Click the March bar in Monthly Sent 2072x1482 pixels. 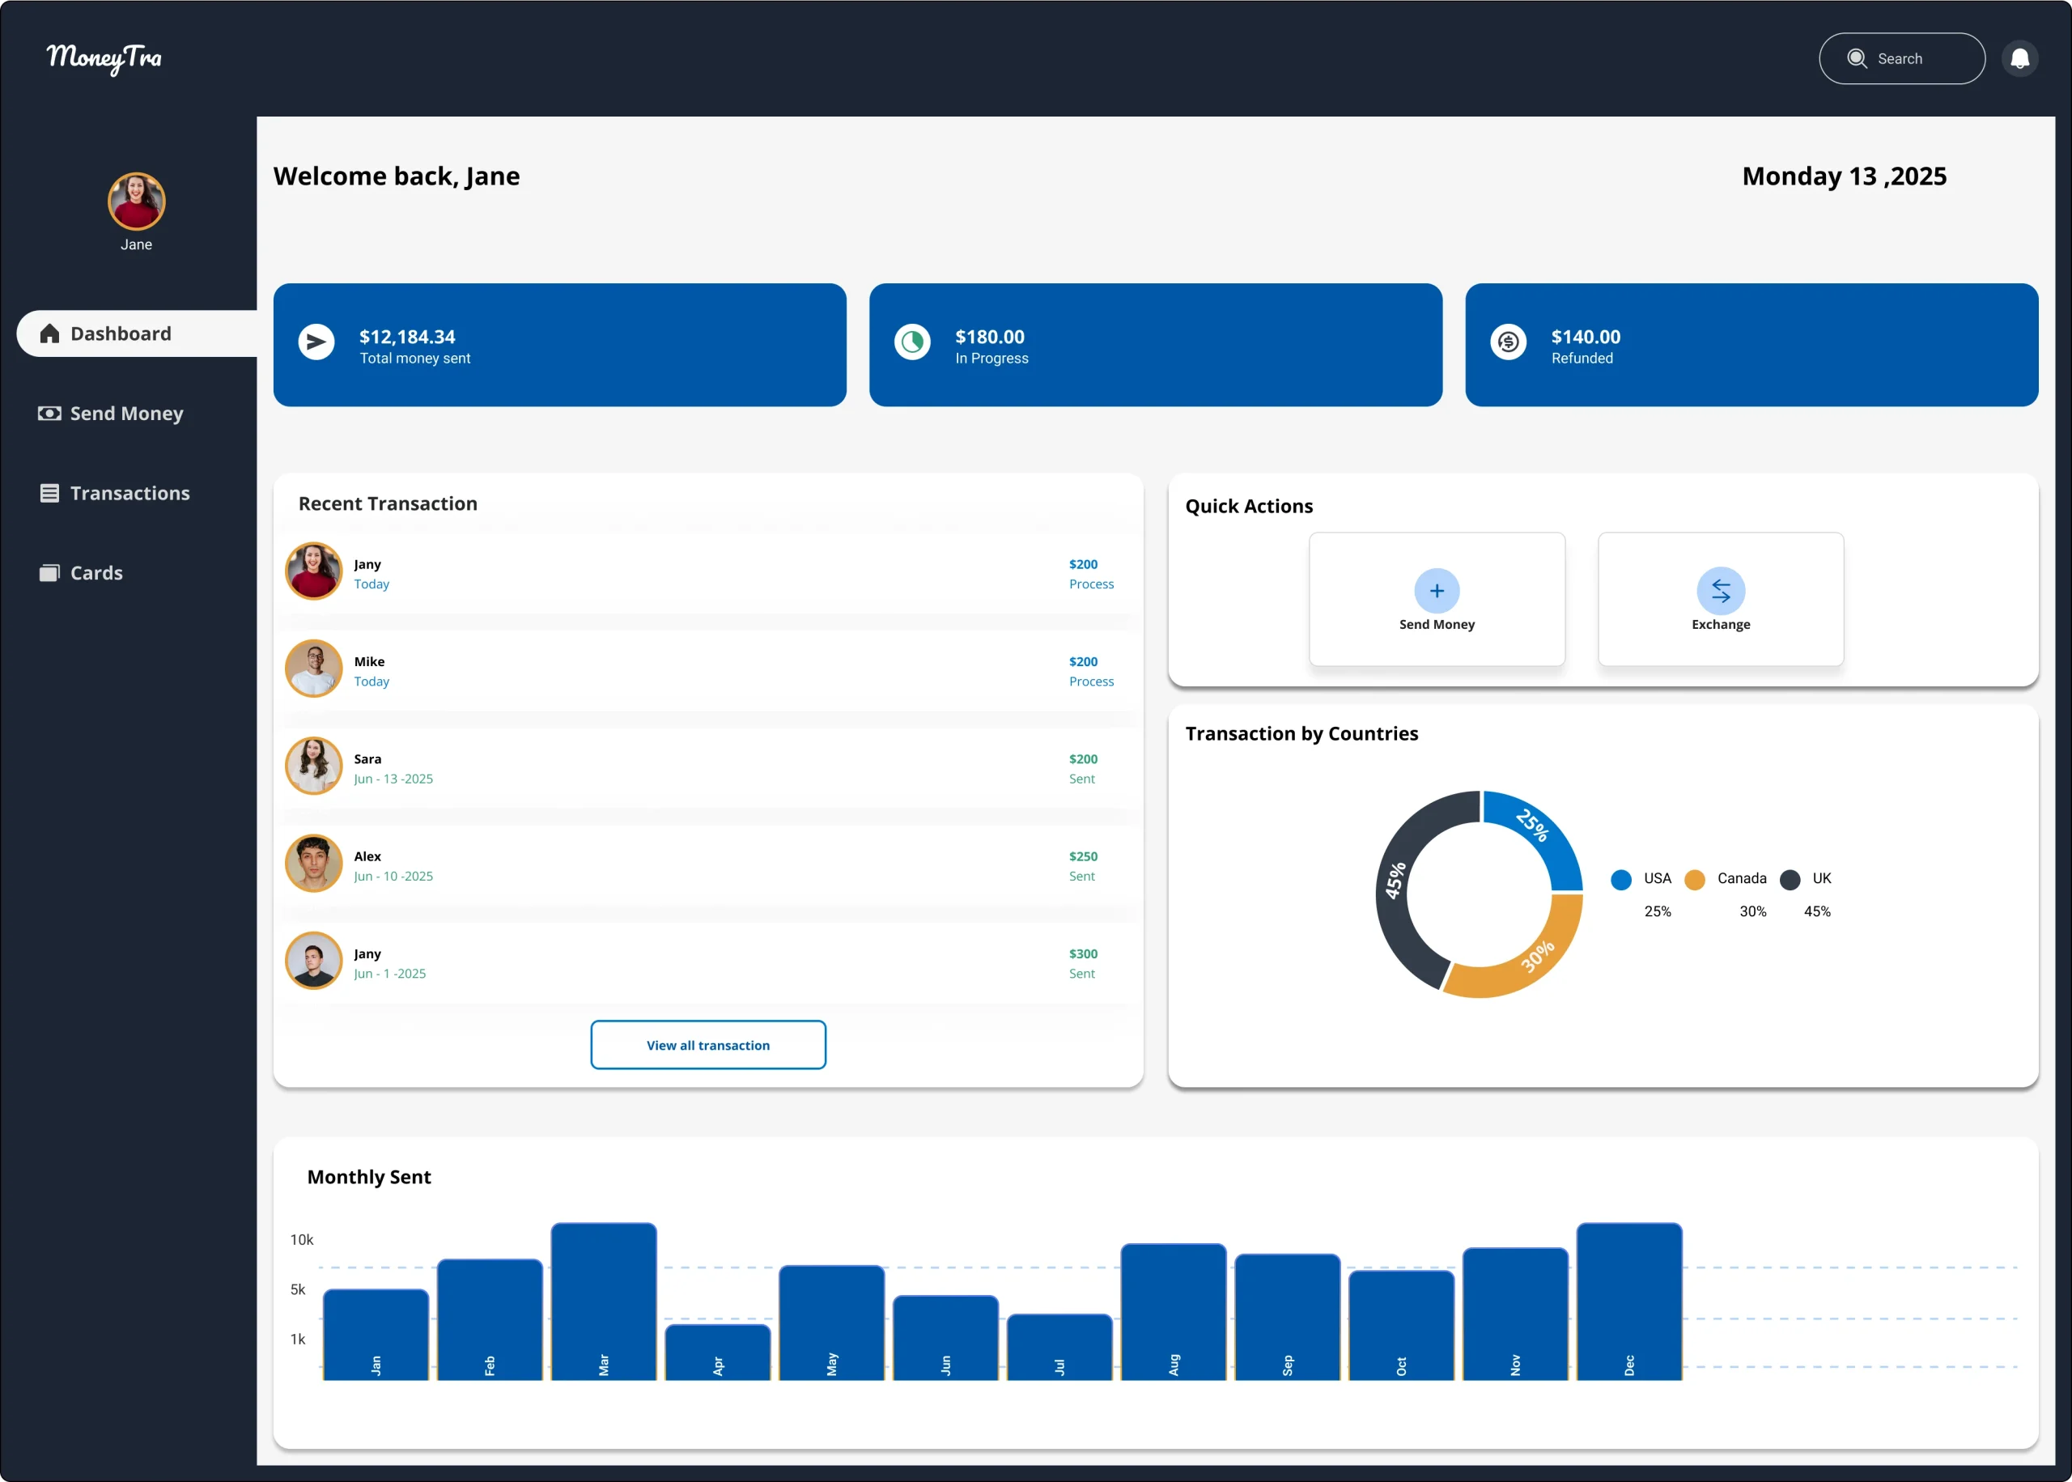603,1301
